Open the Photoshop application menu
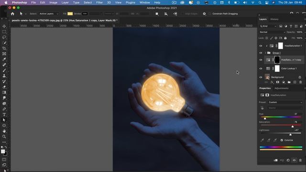The image size is (306, 172). 19,2
